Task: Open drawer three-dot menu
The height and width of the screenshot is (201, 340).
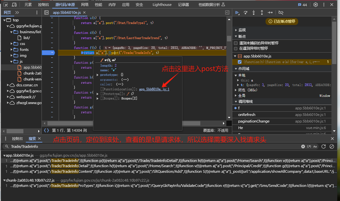Action: 6,139
